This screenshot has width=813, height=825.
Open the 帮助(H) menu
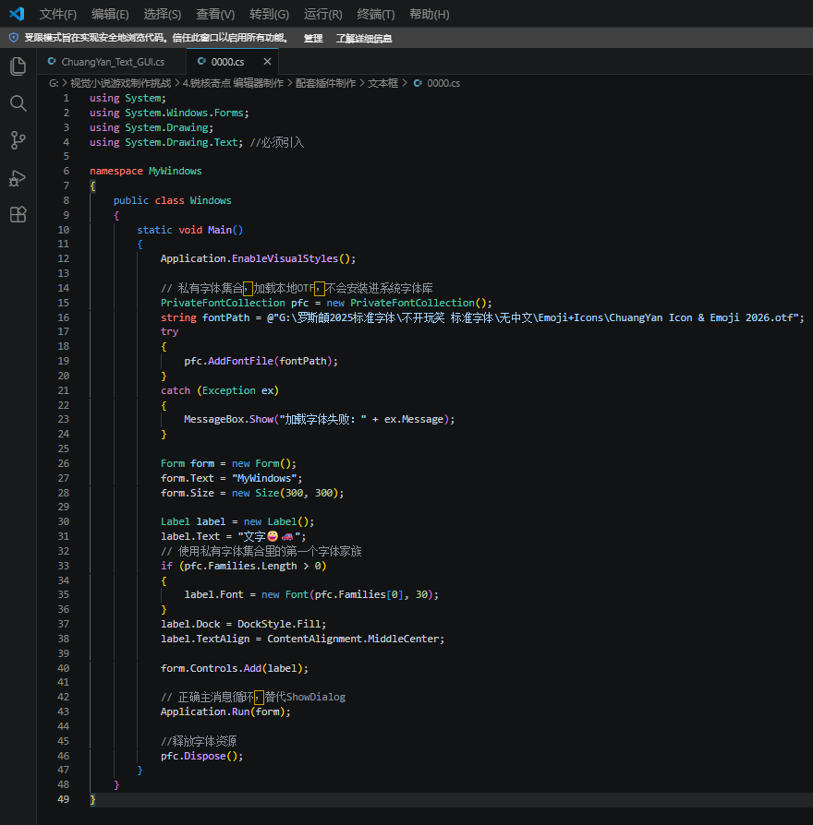[430, 14]
